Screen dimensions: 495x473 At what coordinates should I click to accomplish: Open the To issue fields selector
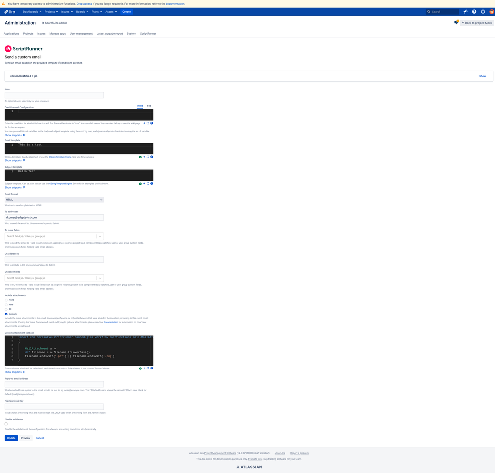tap(55, 236)
